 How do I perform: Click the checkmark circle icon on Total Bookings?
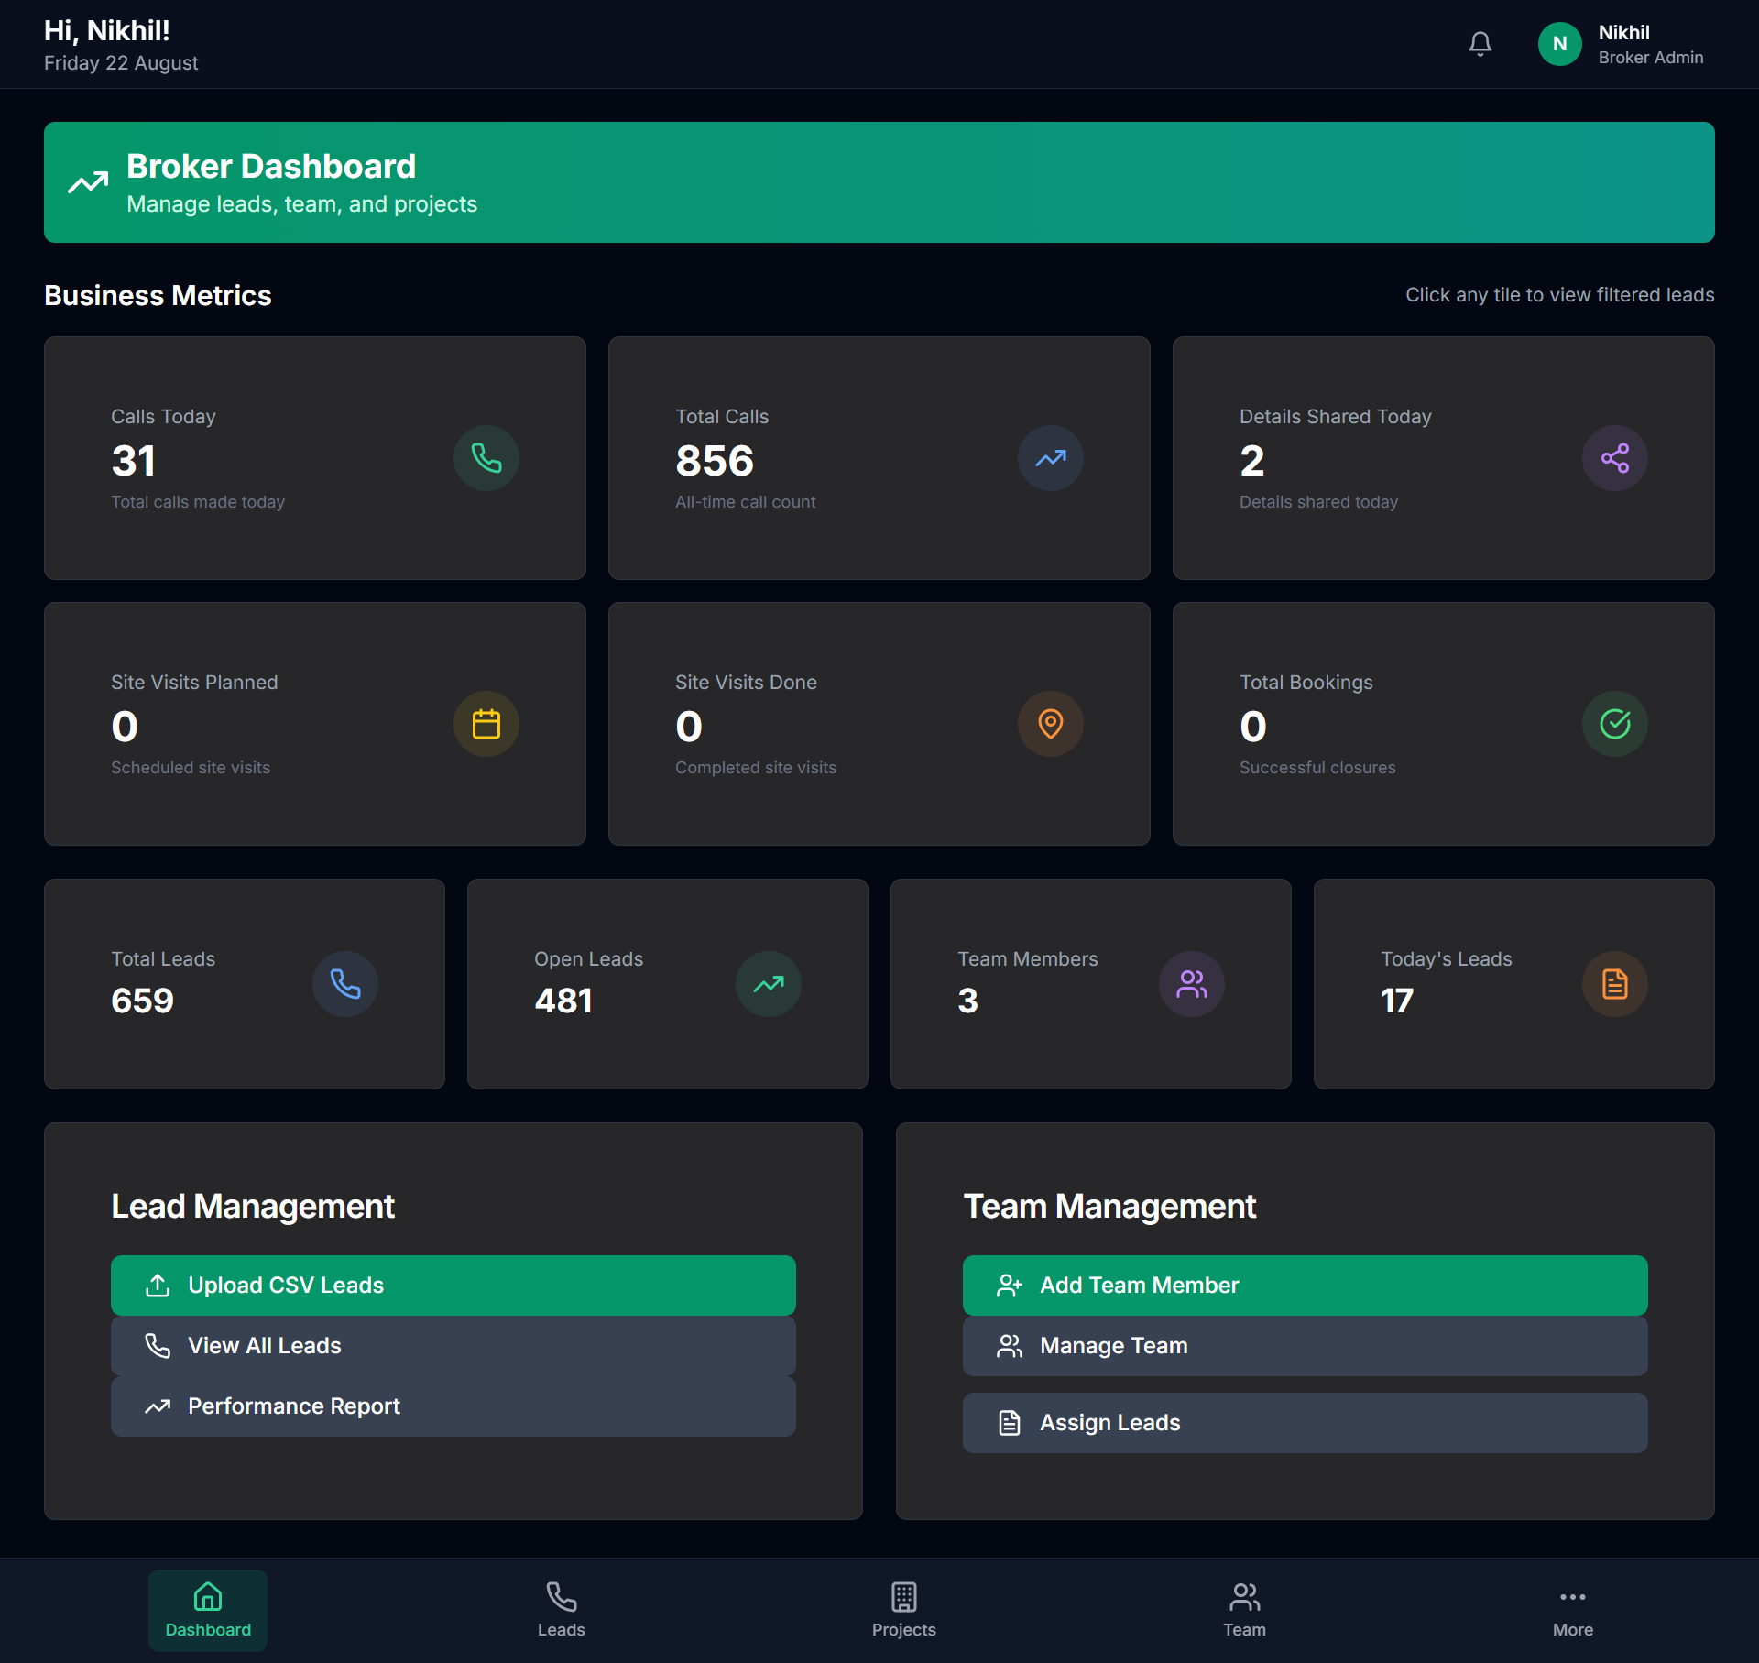(1614, 724)
